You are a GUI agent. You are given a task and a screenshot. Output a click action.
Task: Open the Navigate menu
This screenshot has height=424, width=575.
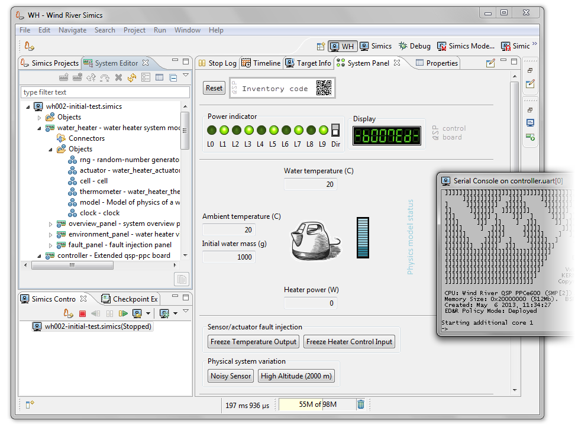tap(72, 30)
